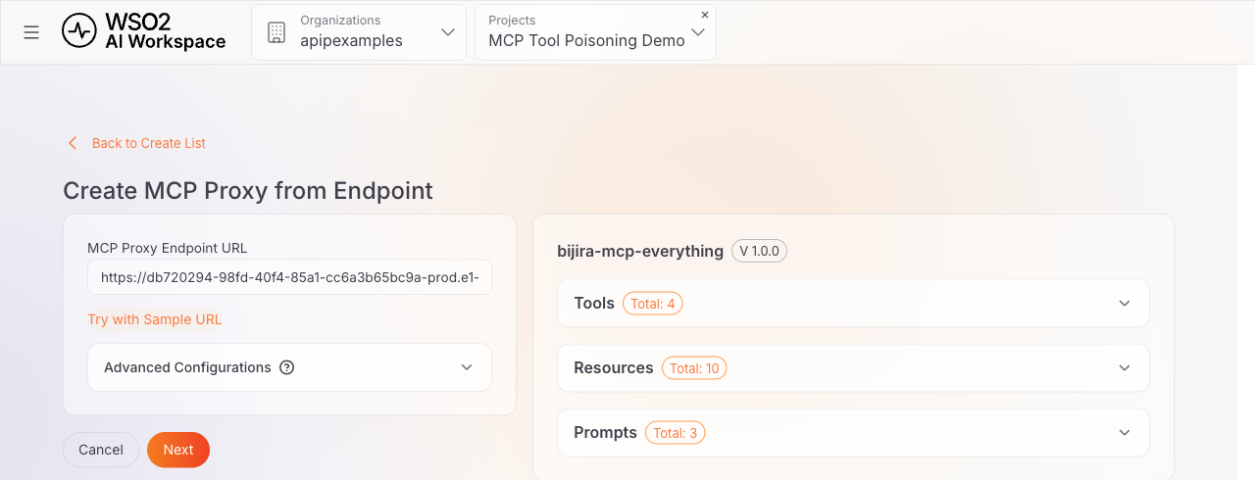The image size is (1255, 480).
Task: Expand the Prompts section
Action: [x=853, y=433]
